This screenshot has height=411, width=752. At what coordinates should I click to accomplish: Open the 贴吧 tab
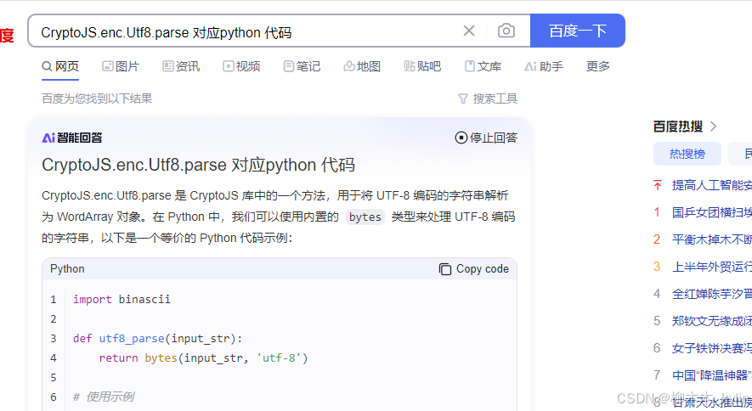tap(422, 66)
